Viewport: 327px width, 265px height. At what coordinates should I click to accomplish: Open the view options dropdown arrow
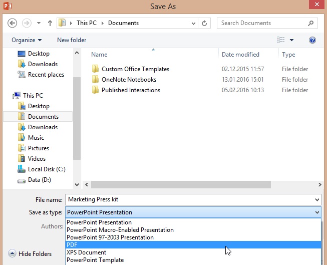pyautogui.click(x=291, y=40)
